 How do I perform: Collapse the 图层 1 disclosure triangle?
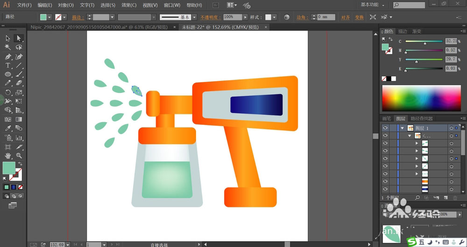[403, 128]
